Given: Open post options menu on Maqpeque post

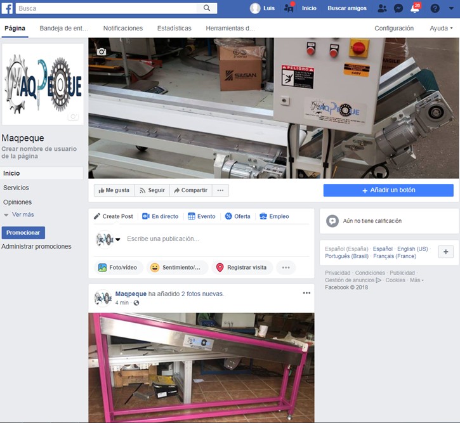Looking at the screenshot, I should (306, 293).
